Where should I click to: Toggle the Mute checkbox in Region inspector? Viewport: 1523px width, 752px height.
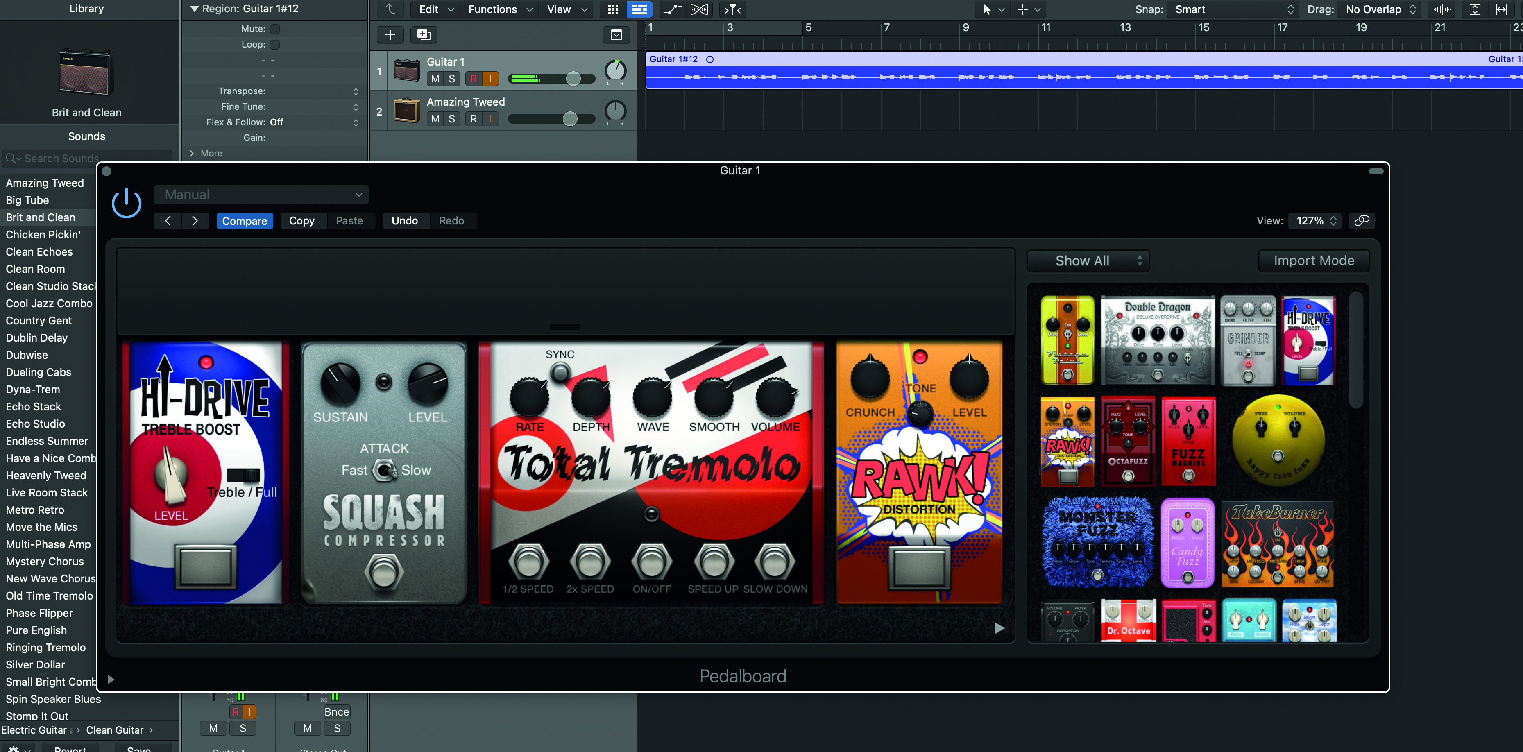(x=275, y=28)
